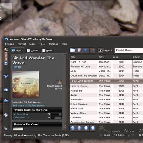Click the 14 tracks (1:18 hours) status text
Viewport: 143px width, 143px height.
[113, 135]
